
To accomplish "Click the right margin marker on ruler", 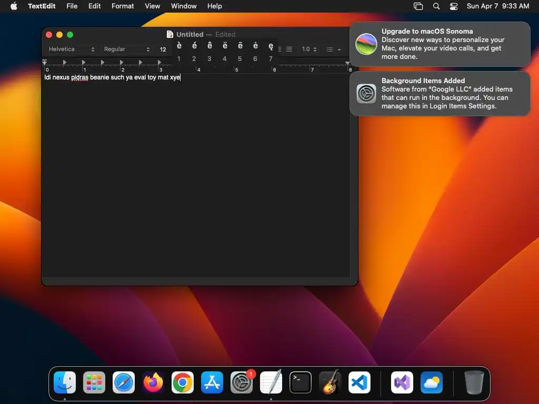I will [x=347, y=63].
